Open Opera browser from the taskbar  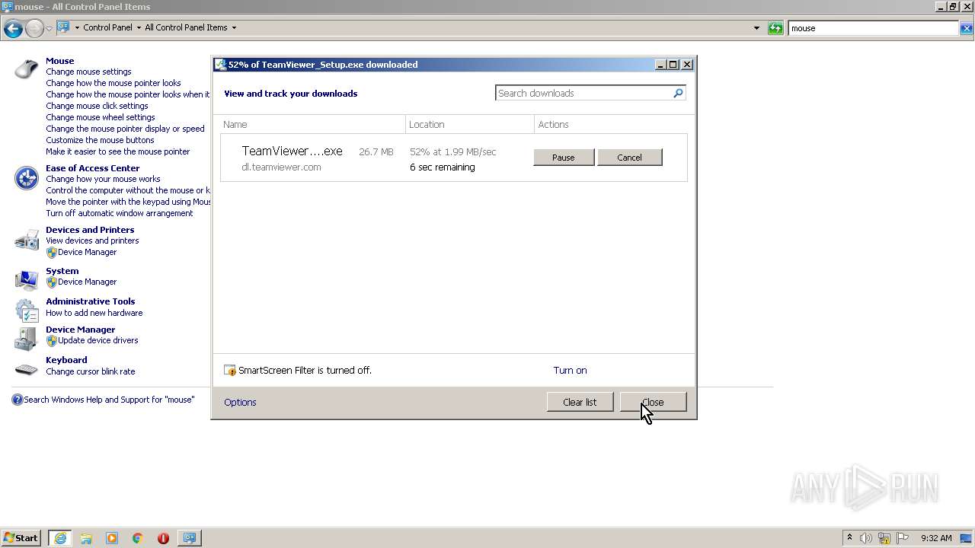point(163,538)
